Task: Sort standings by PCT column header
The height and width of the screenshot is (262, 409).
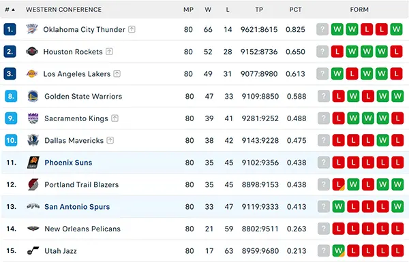Action: (295, 10)
